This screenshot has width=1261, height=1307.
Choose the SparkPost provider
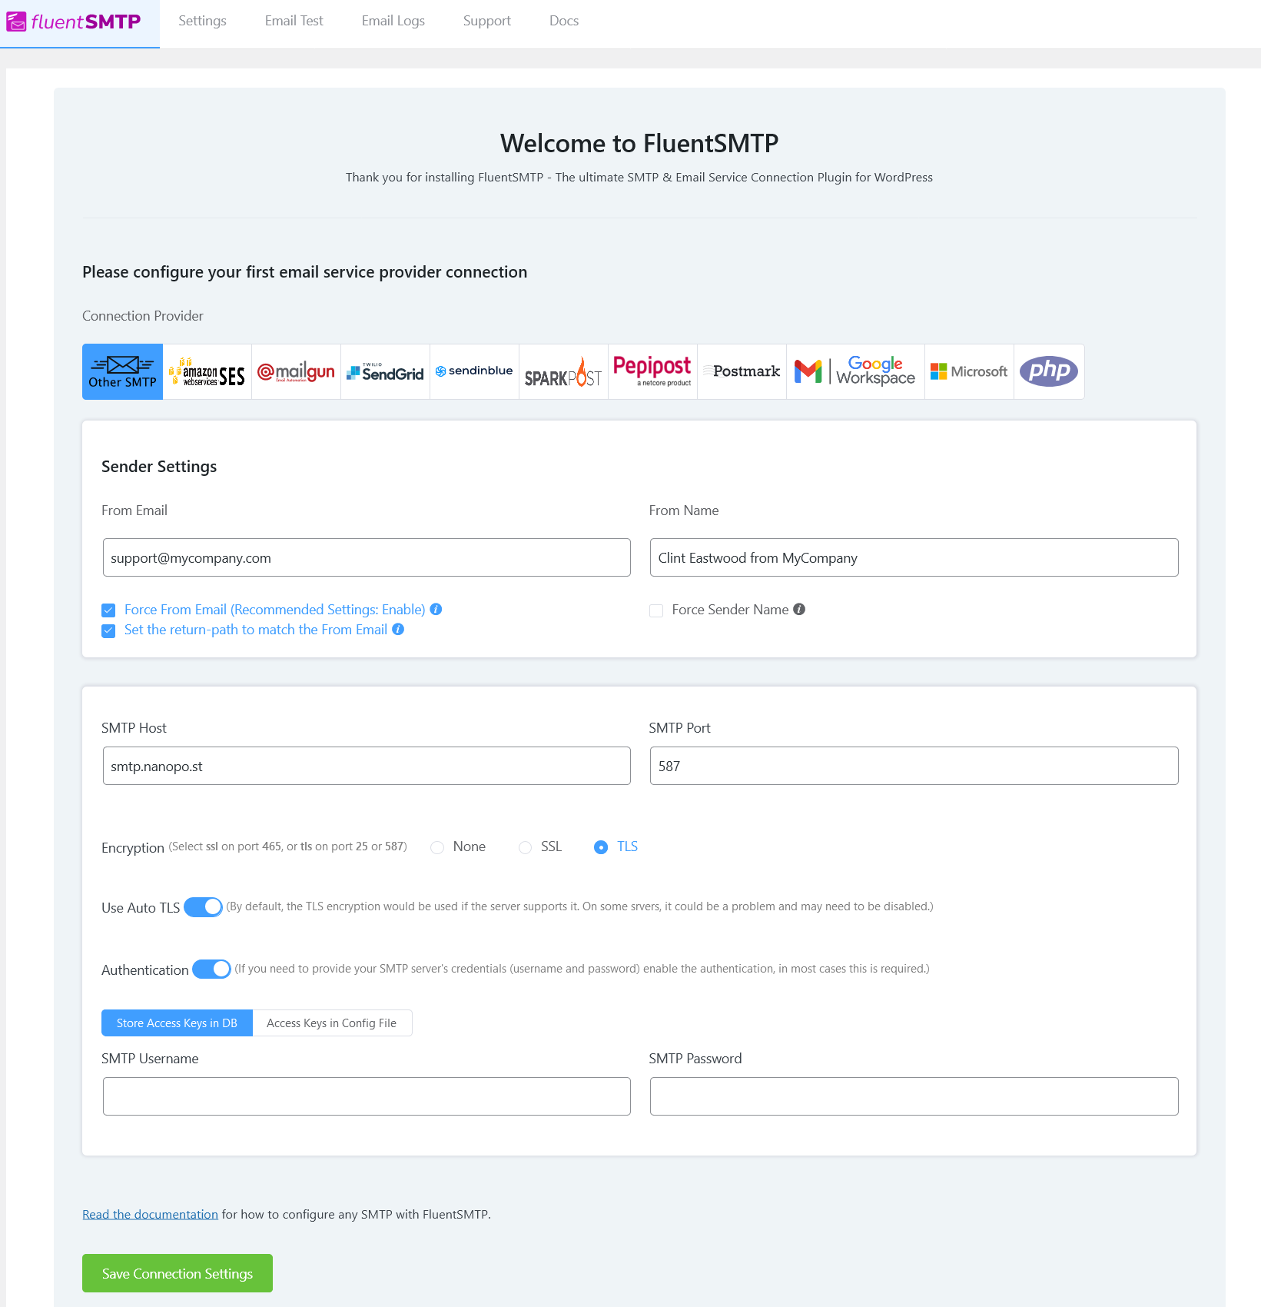(x=564, y=371)
